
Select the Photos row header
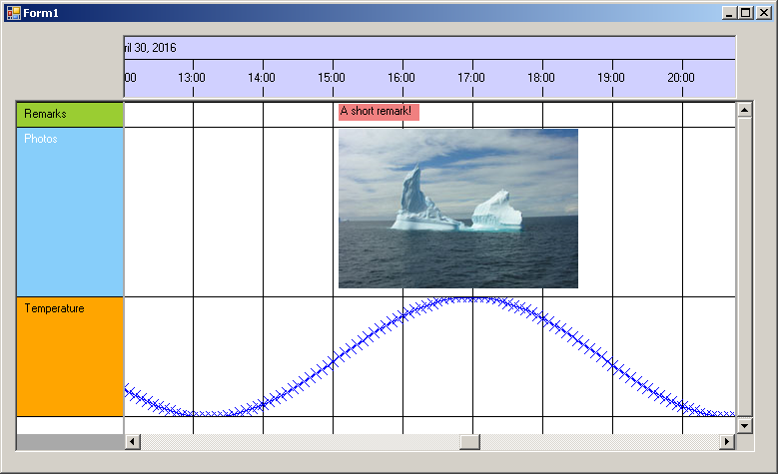point(70,212)
